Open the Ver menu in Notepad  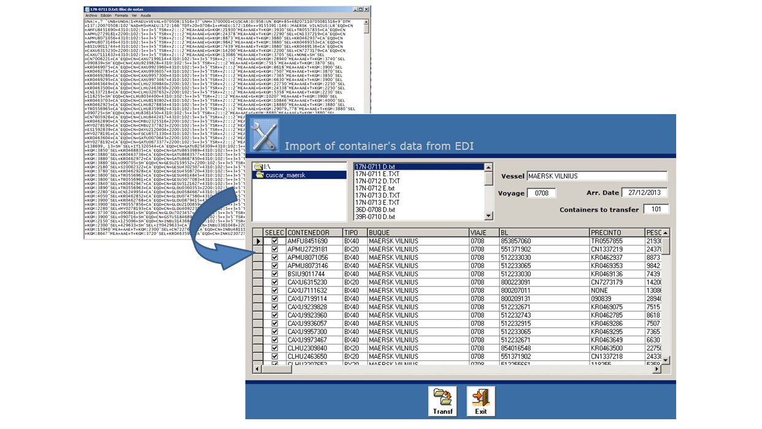point(134,15)
